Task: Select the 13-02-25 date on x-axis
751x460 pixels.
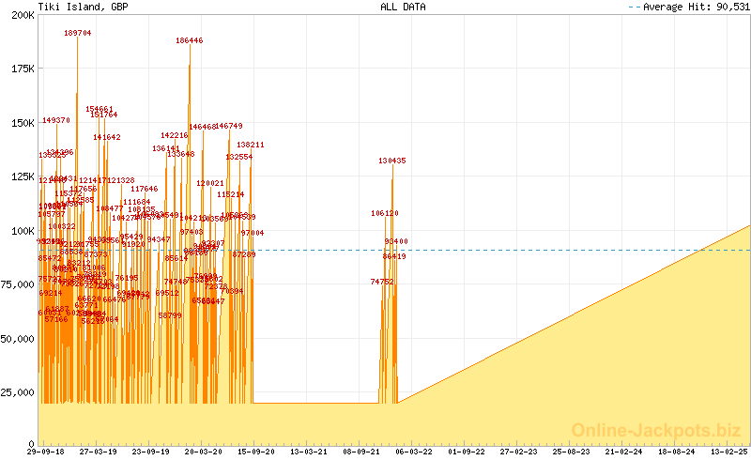Action: tap(729, 452)
